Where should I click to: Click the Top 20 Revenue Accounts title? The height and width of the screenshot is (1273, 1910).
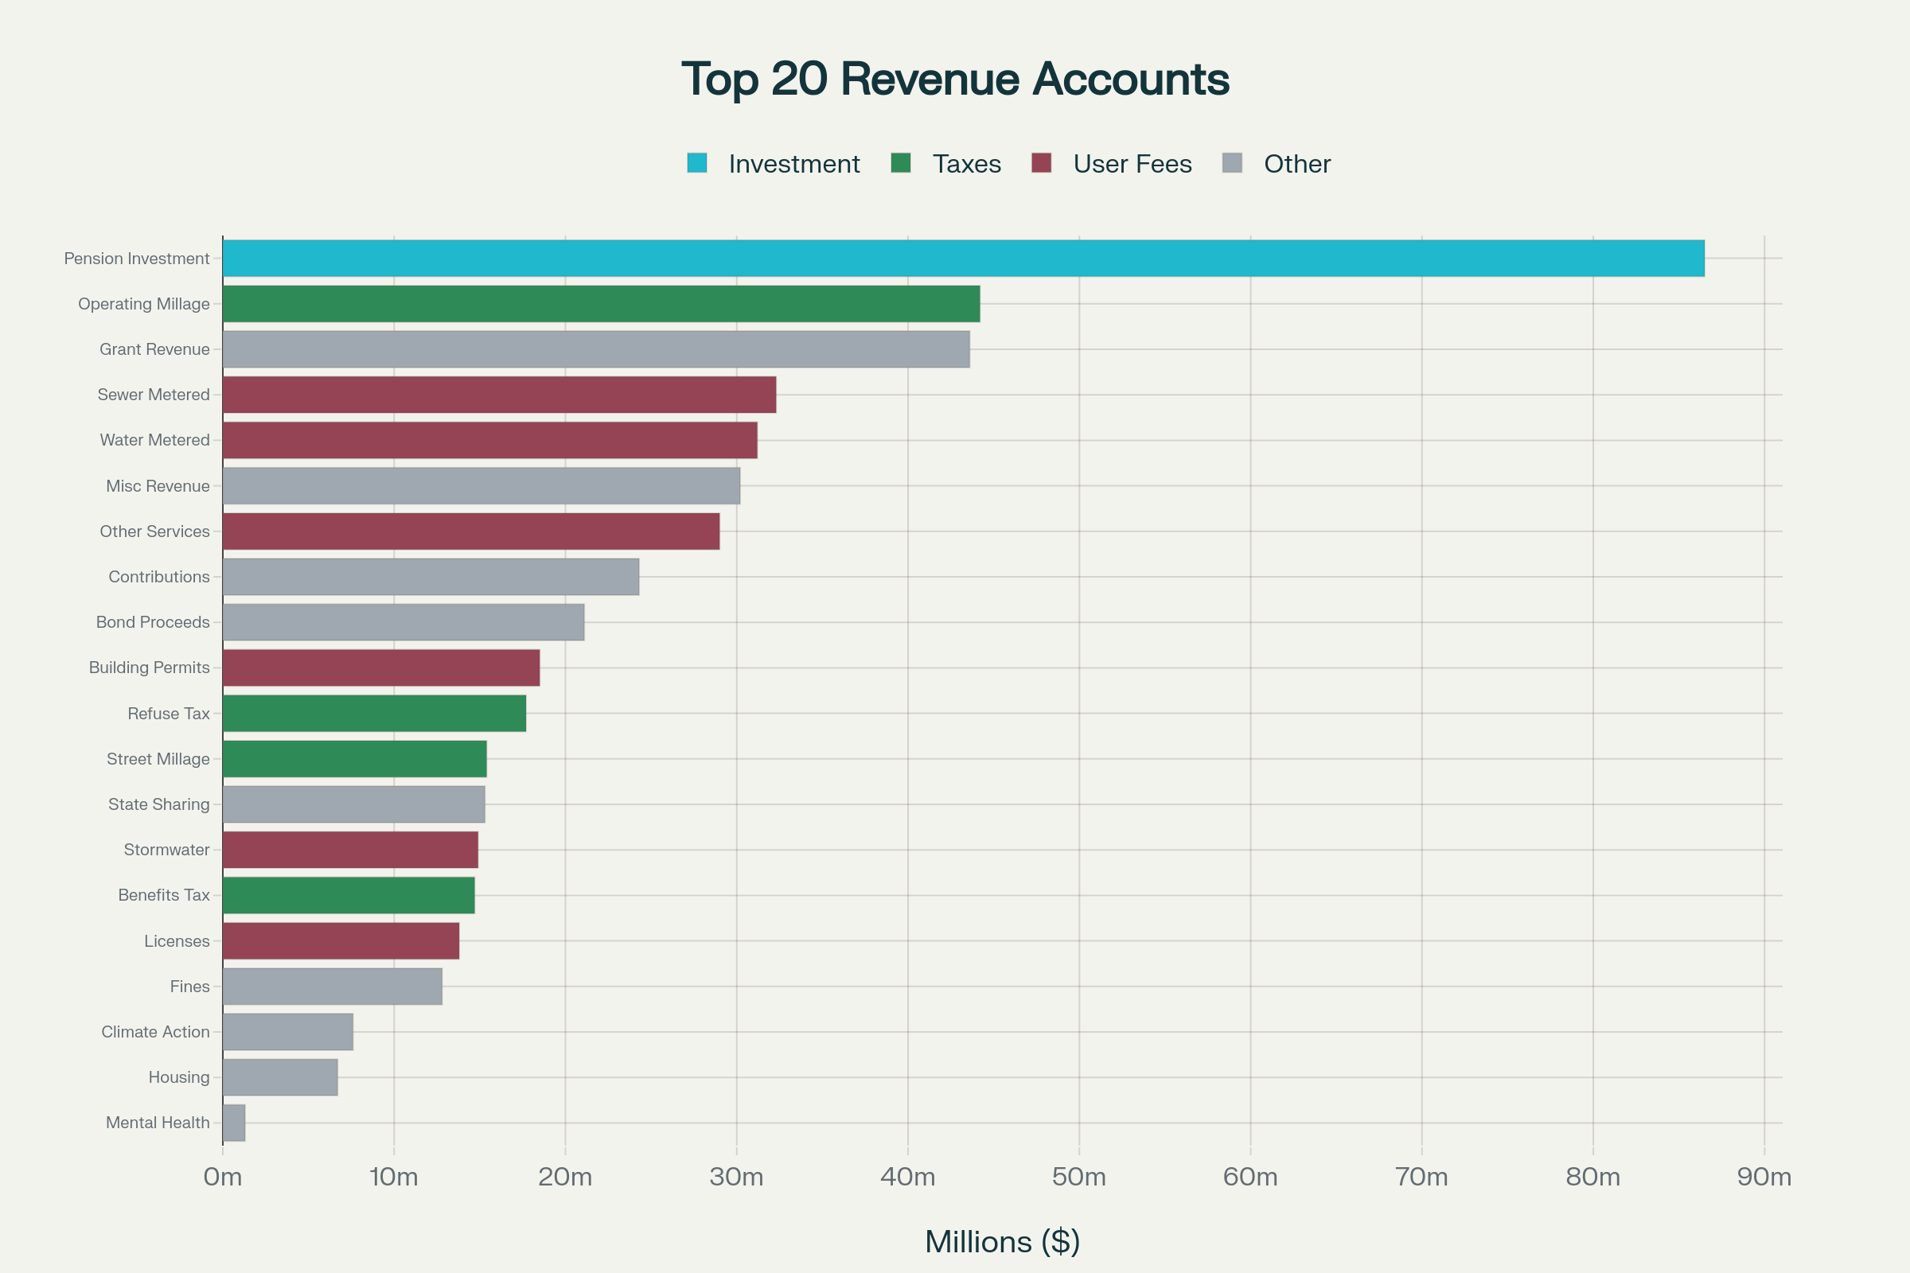tap(955, 80)
